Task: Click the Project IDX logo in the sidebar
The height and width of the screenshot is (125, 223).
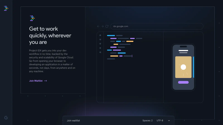Action: 6,8
